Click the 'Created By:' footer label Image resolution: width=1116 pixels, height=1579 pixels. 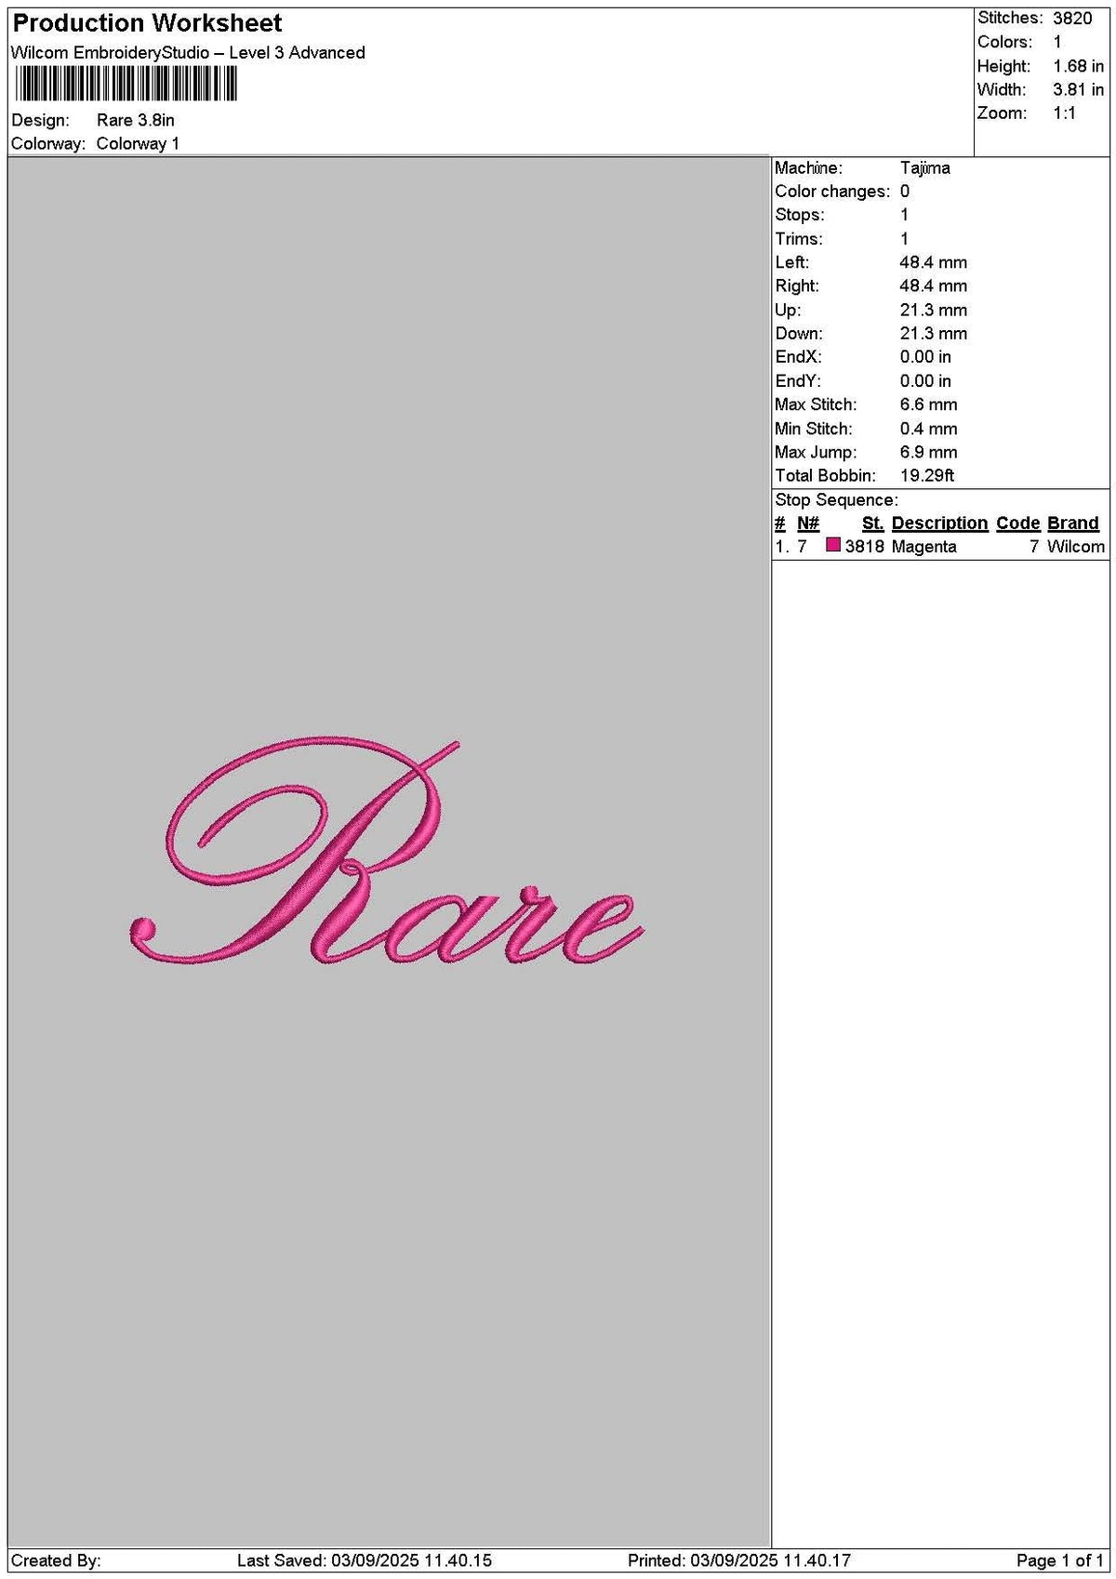(x=56, y=1561)
